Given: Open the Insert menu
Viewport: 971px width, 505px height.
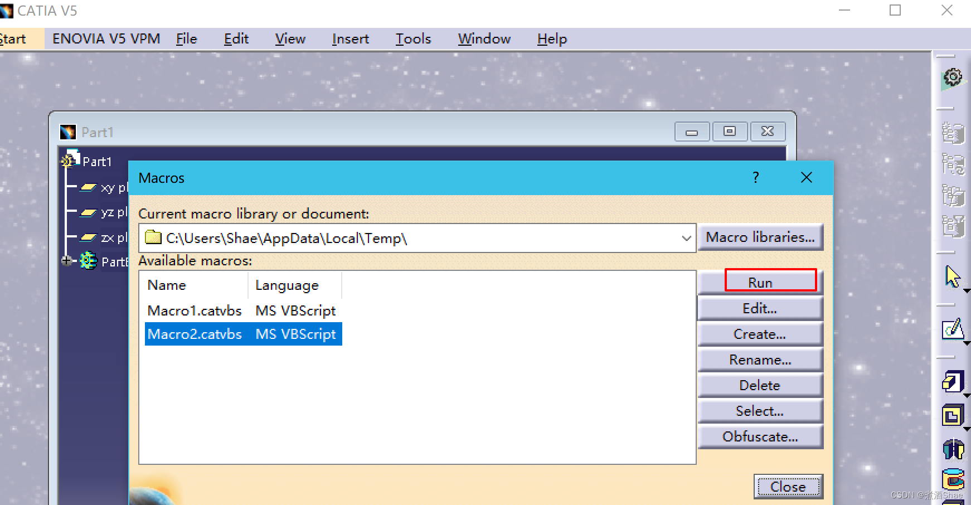Looking at the screenshot, I should tap(351, 39).
